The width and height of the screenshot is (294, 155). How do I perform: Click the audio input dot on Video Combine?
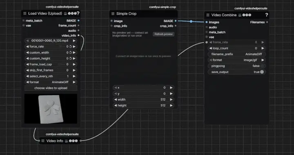click(207, 27)
